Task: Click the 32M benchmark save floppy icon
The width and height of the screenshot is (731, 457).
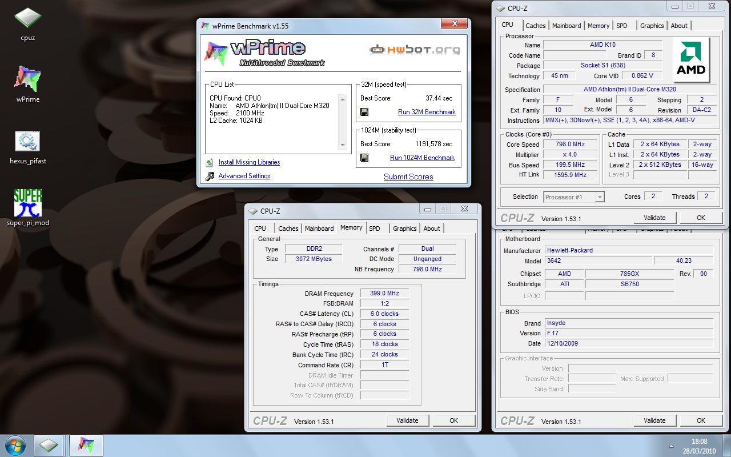Action: [x=364, y=112]
